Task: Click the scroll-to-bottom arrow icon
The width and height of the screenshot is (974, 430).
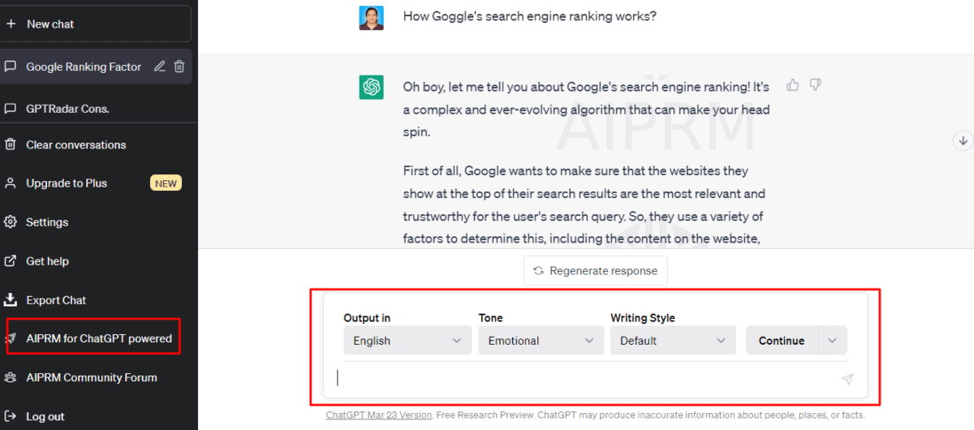Action: (963, 140)
